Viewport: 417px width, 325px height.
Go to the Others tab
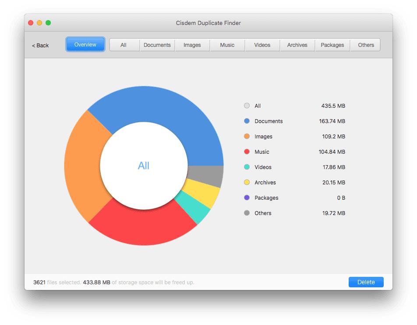tap(366, 45)
